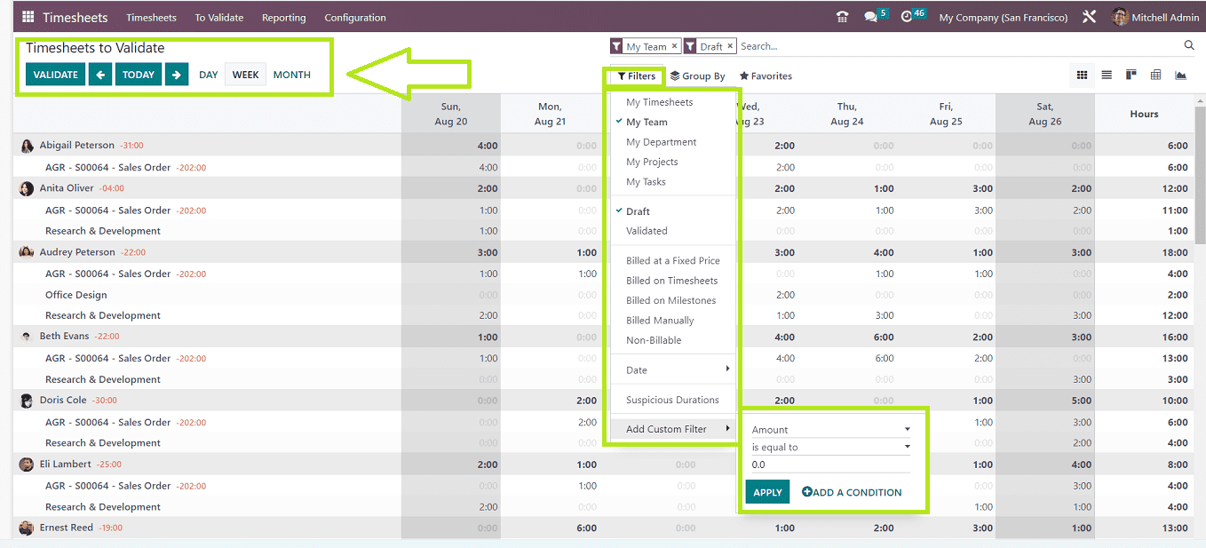Open the Amount field dropdown

(x=830, y=430)
